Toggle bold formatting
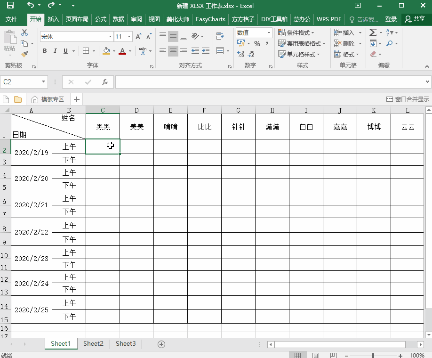Screen dimensions: 432x358 tap(45, 51)
